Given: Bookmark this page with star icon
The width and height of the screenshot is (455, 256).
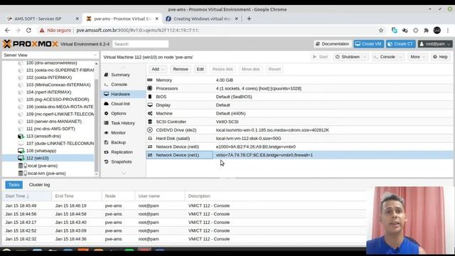Looking at the screenshot, I should click(381, 30).
